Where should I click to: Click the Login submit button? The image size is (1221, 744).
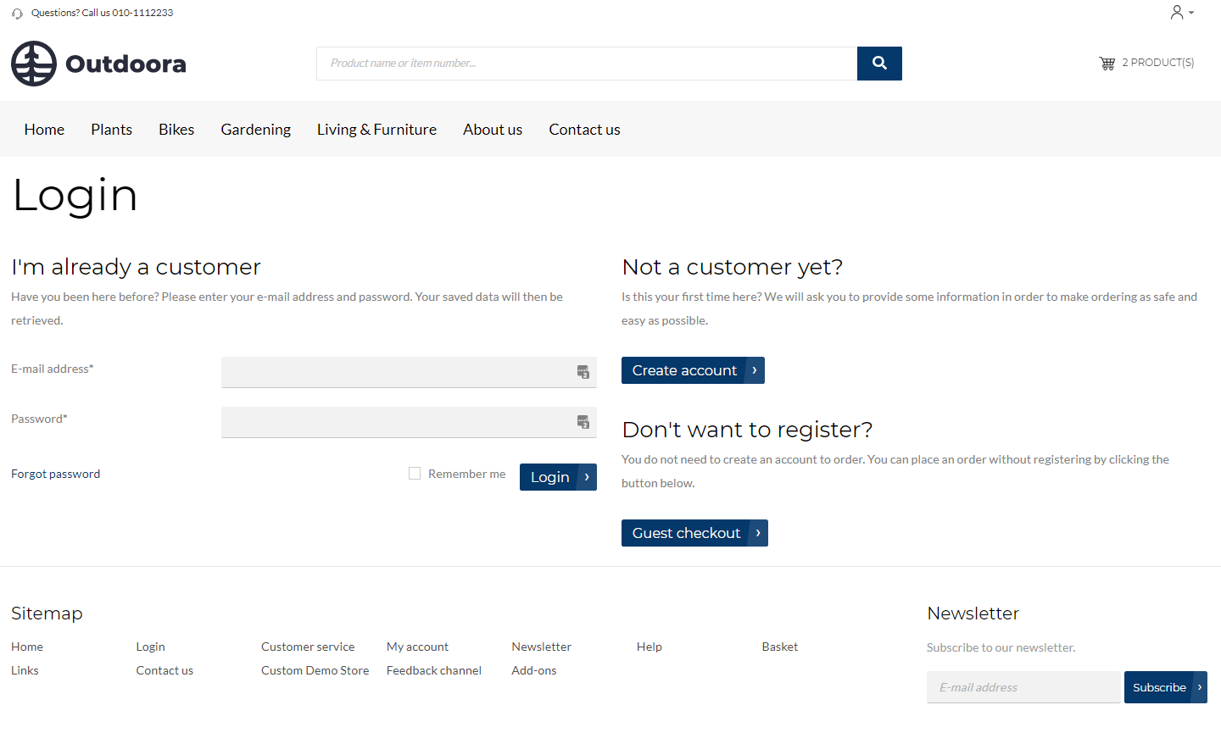tap(558, 477)
